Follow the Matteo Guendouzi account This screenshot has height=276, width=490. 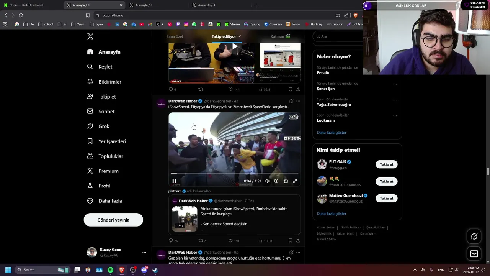pos(386,199)
